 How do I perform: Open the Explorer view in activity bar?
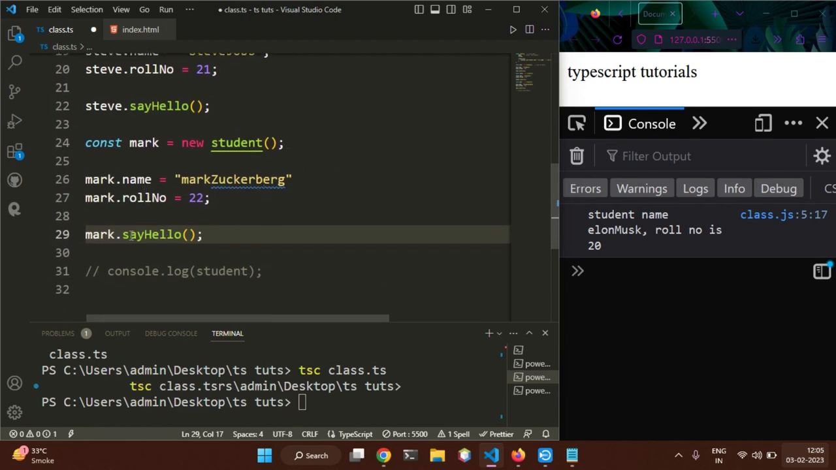tap(15, 34)
